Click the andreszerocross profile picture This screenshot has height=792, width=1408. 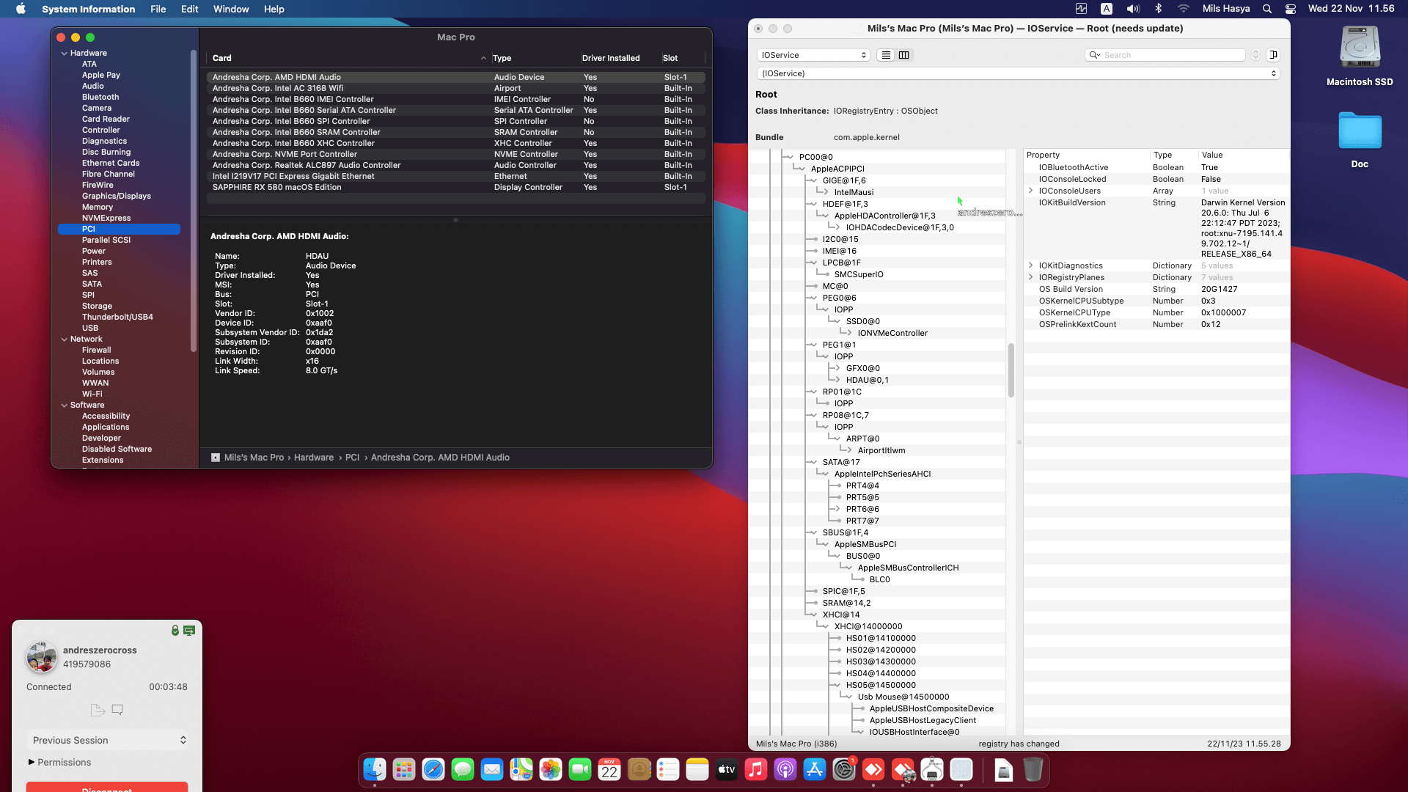(x=42, y=657)
